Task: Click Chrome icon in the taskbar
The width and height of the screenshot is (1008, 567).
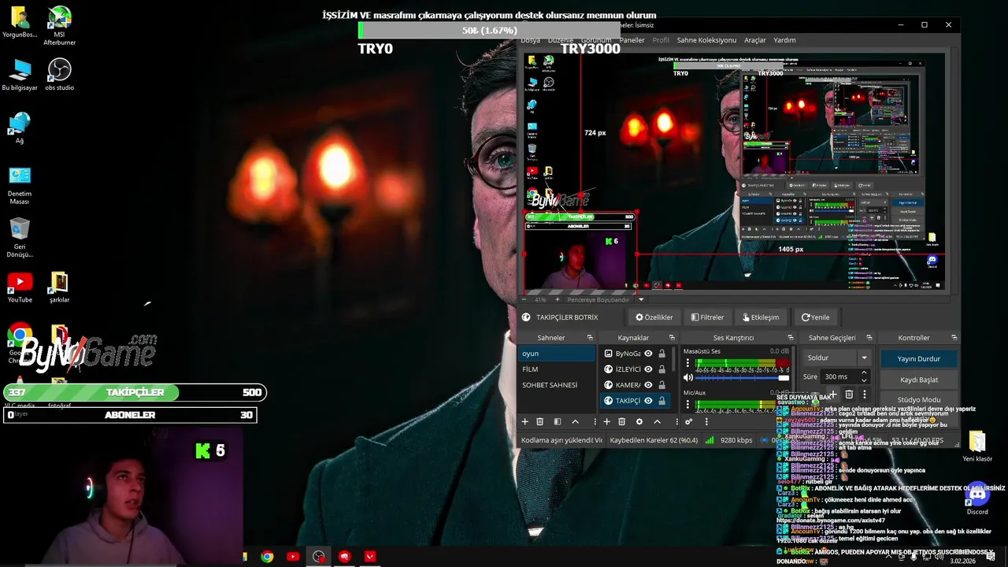Action: (268, 557)
